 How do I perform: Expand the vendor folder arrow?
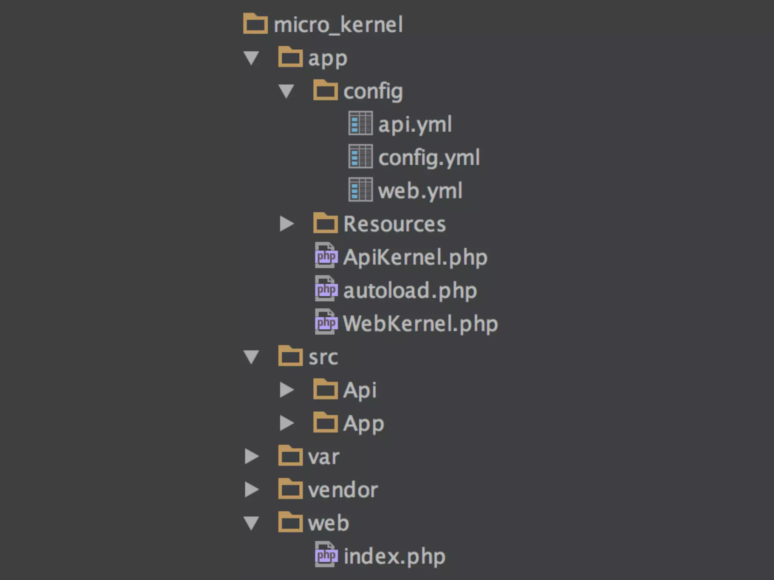[251, 489]
